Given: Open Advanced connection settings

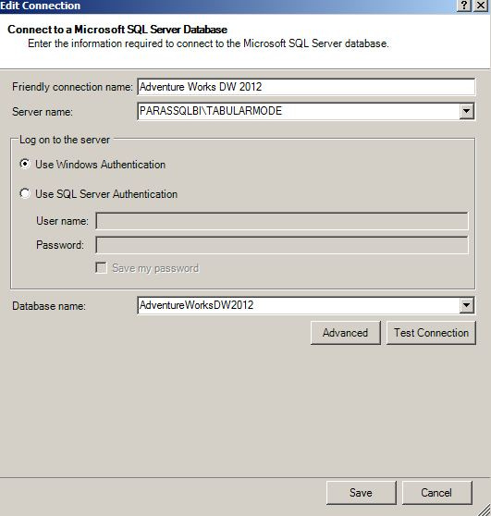Looking at the screenshot, I should point(345,333).
